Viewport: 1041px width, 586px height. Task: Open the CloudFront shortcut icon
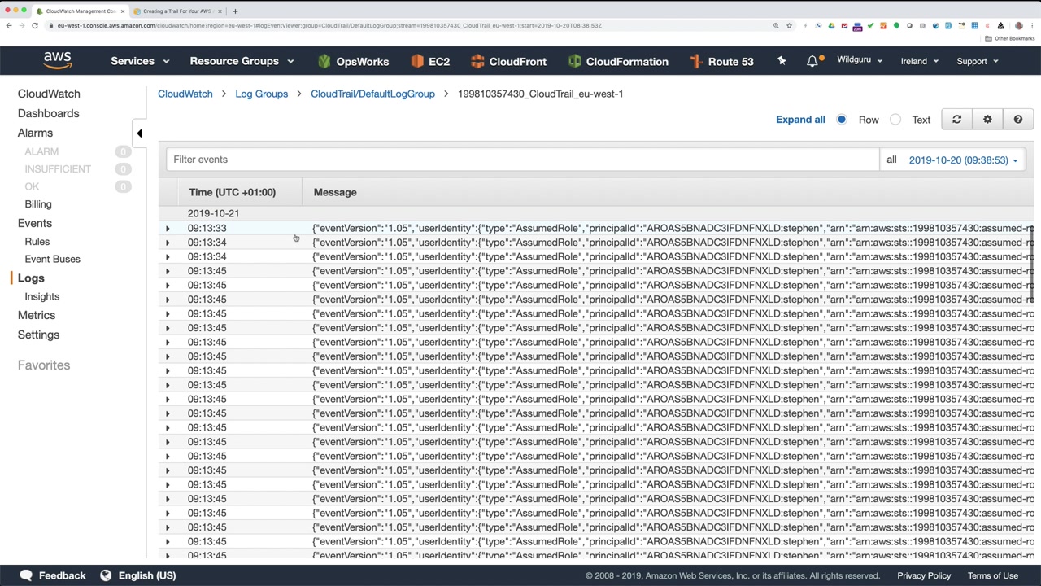click(x=477, y=61)
